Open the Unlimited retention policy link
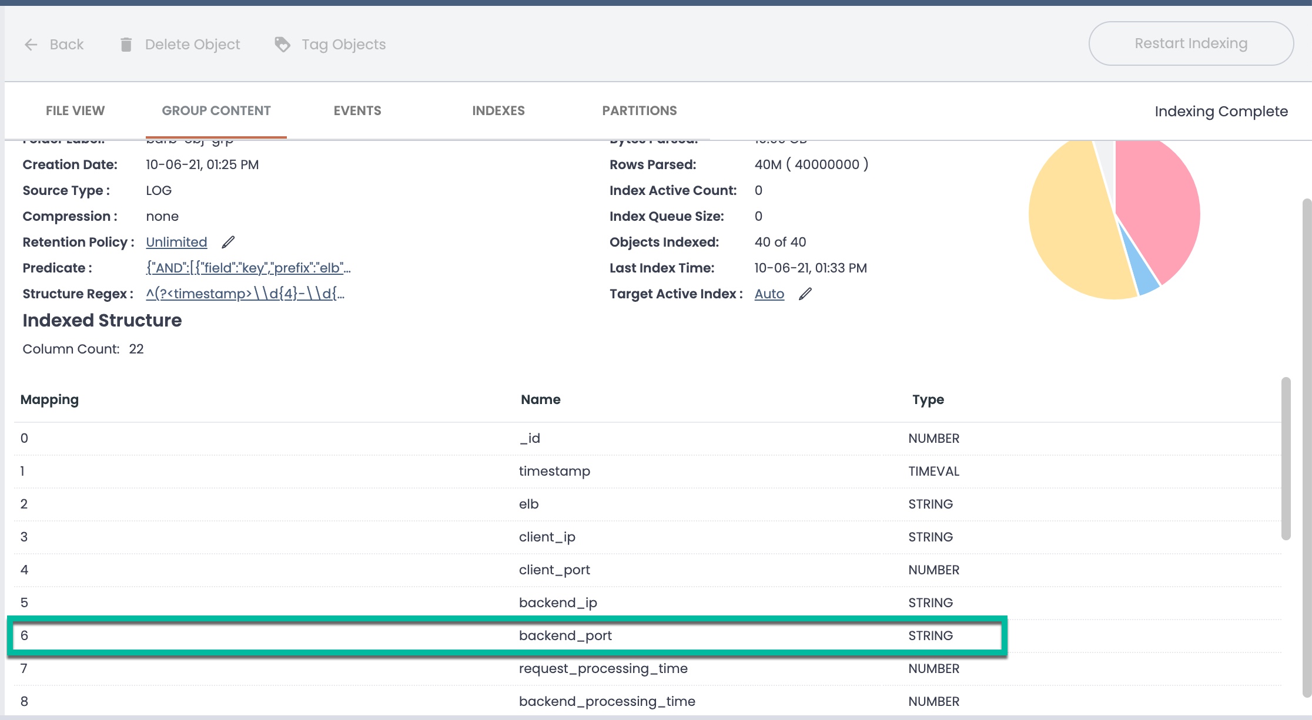This screenshot has width=1312, height=720. pyautogui.click(x=176, y=242)
